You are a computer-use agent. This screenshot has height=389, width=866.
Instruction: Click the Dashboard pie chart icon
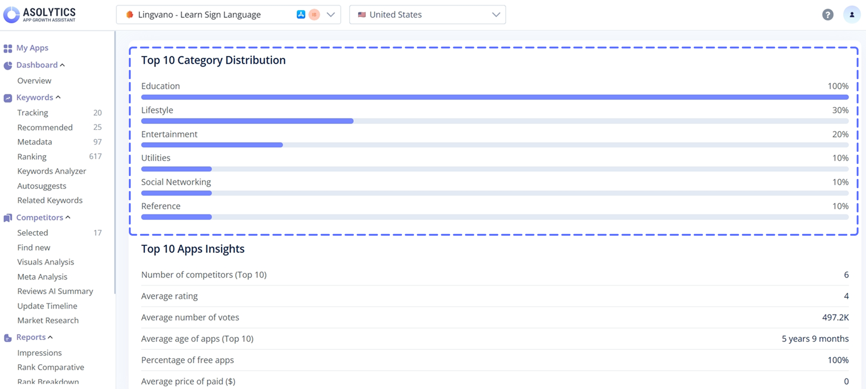pos(8,66)
